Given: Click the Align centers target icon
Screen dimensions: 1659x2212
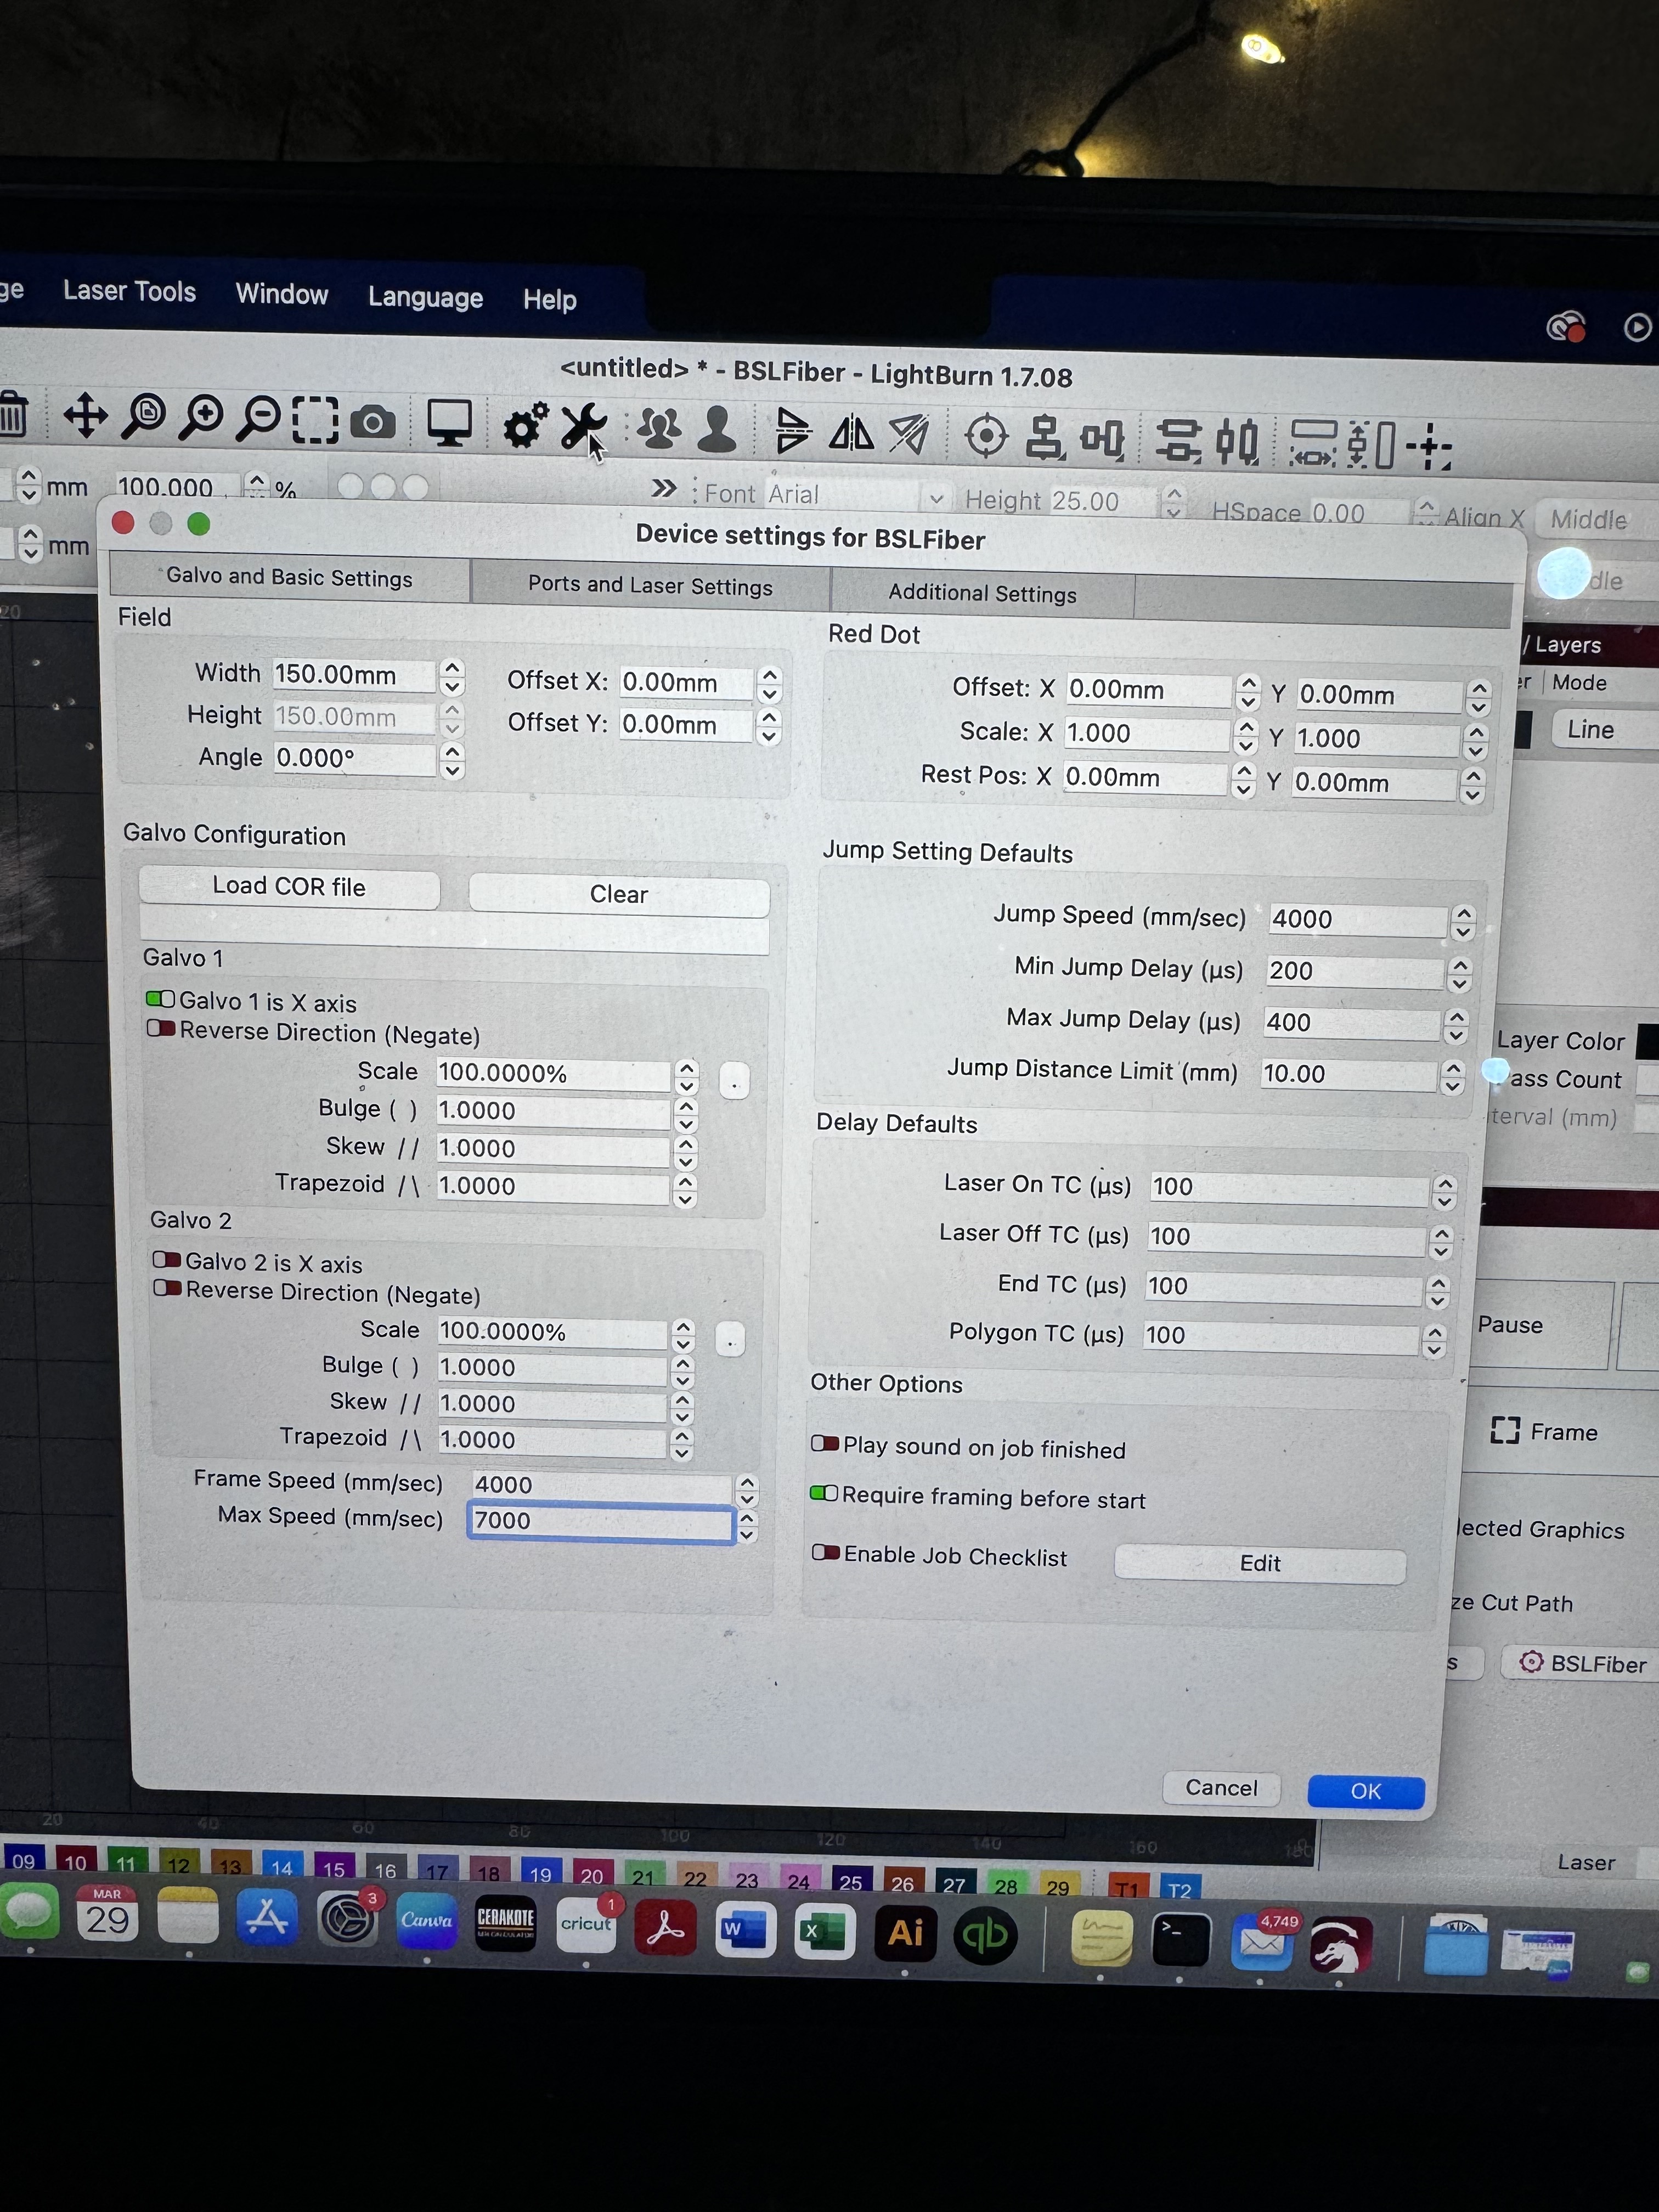Looking at the screenshot, I should tap(986, 436).
